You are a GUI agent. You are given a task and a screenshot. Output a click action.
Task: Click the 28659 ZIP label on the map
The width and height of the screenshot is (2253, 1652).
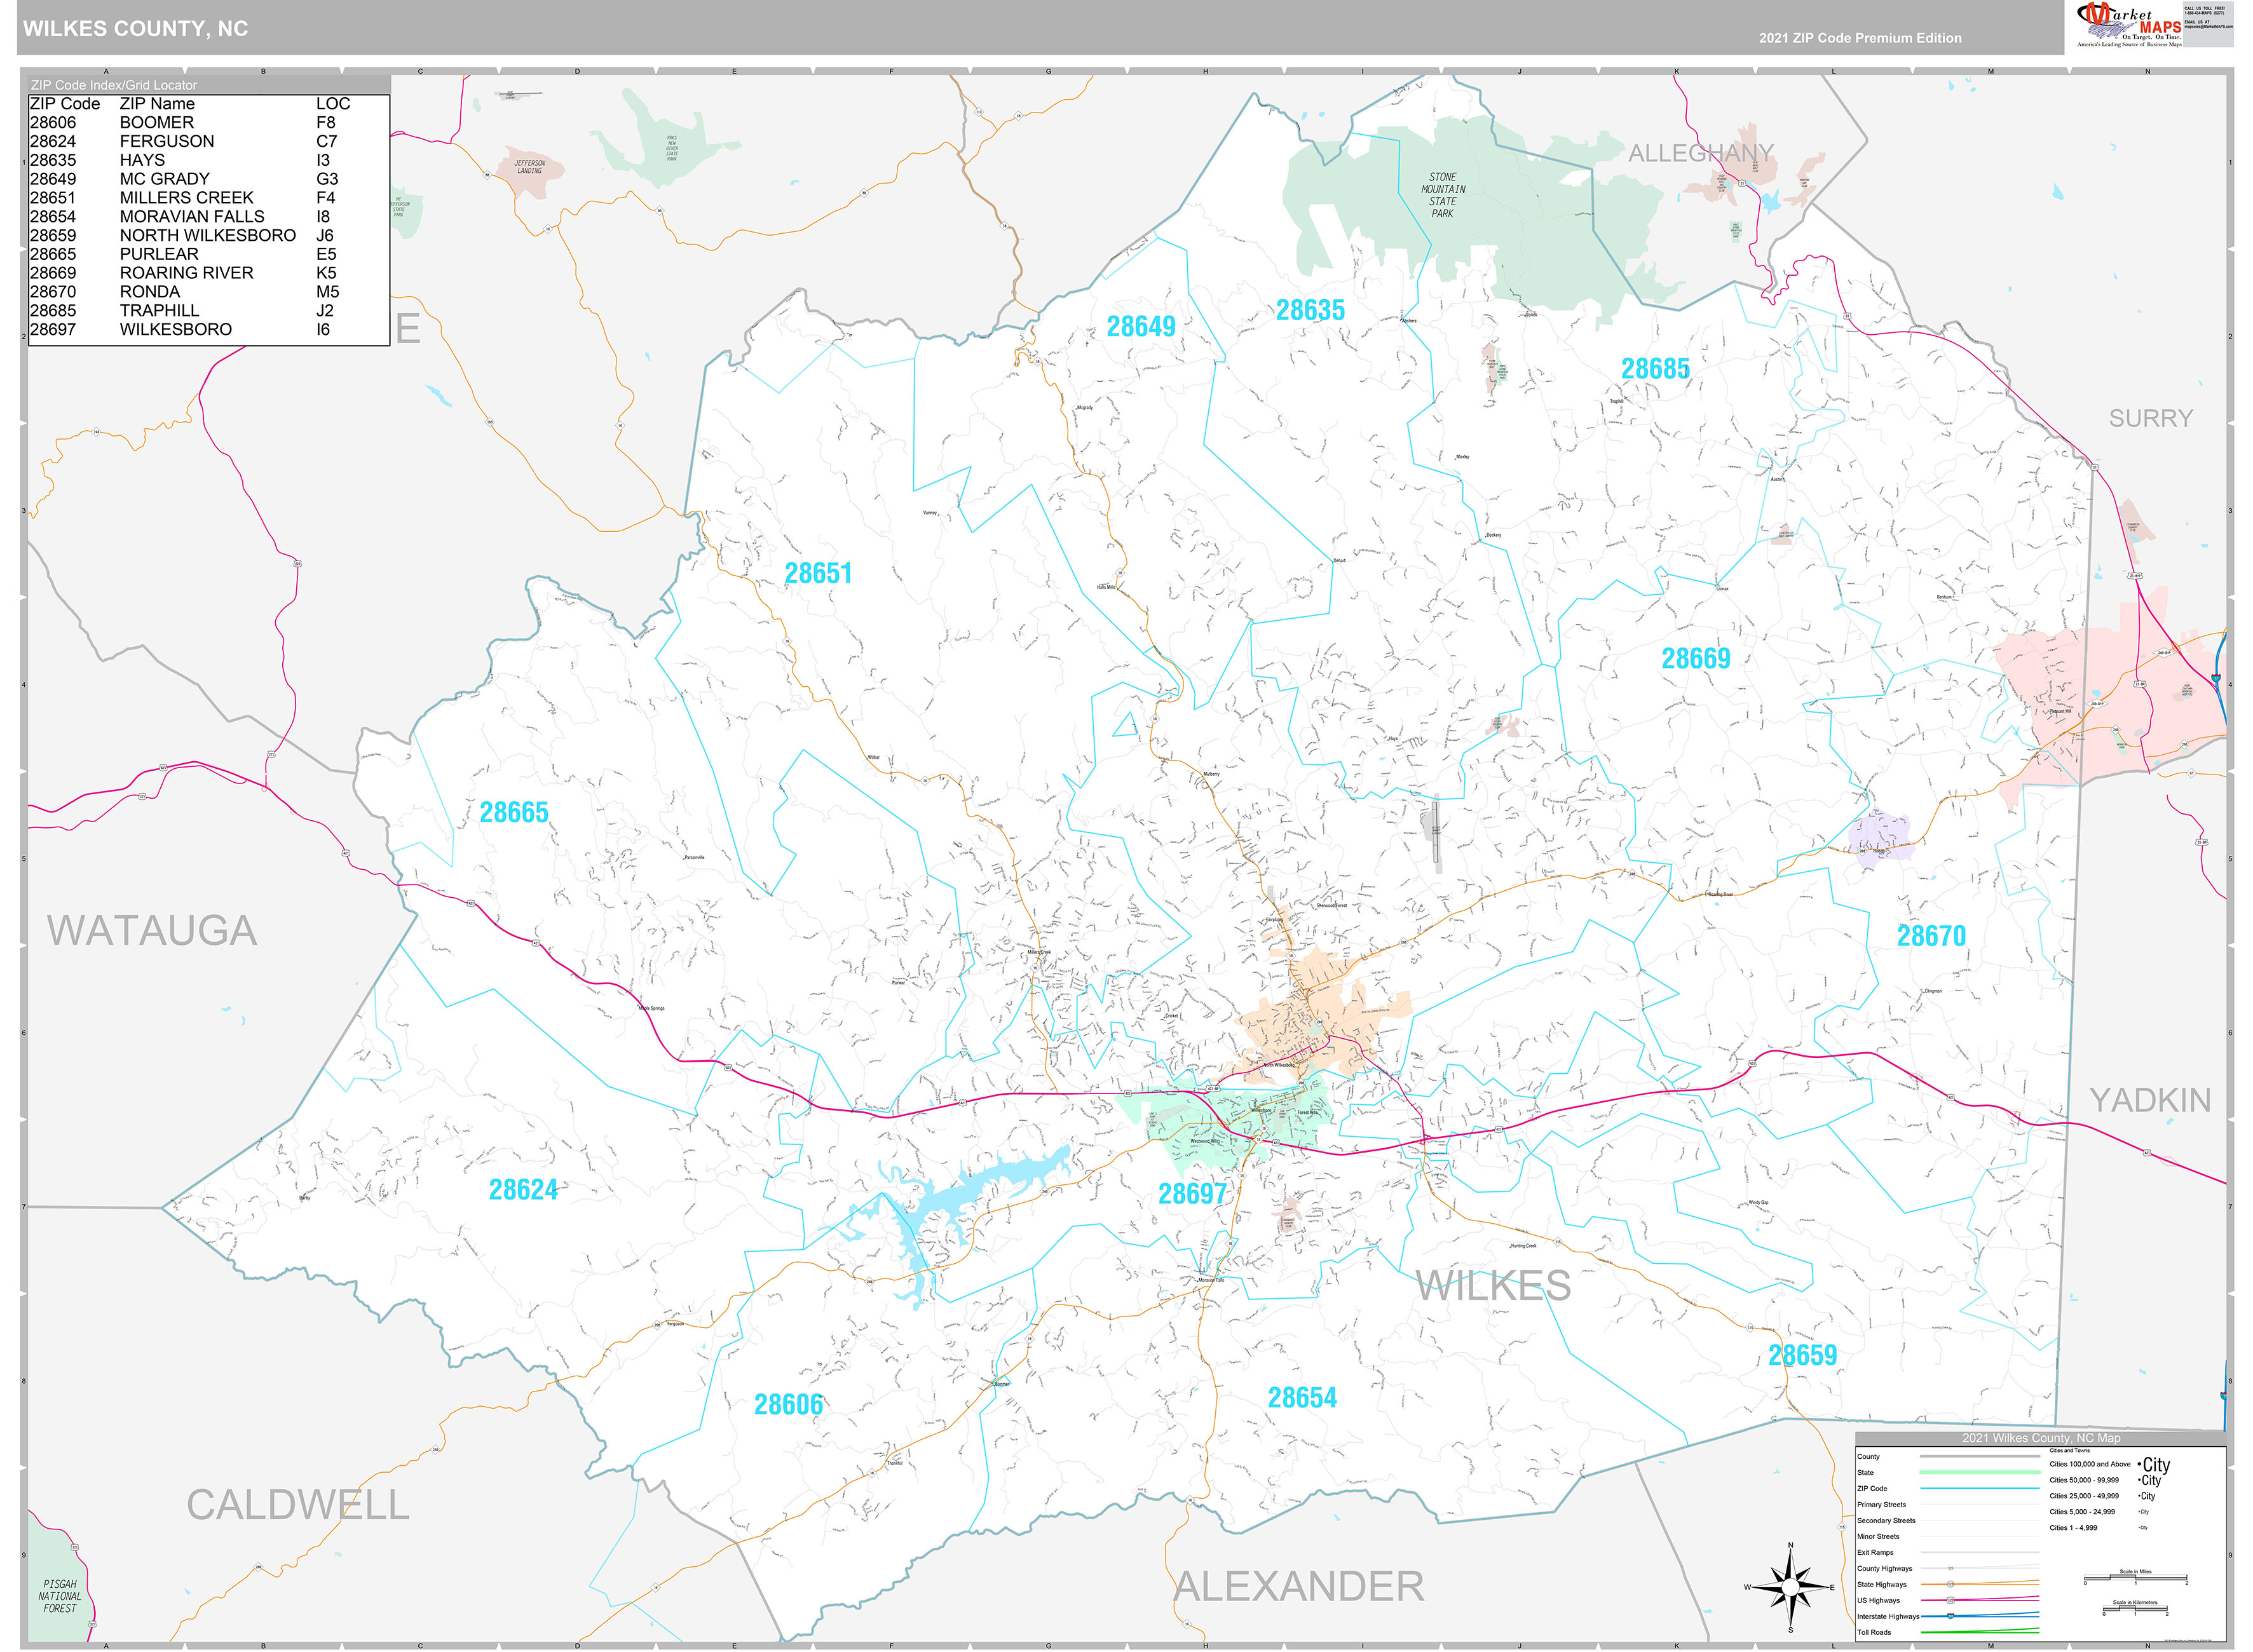click(1803, 1356)
